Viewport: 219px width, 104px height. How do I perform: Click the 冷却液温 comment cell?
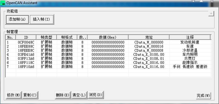[190, 50]
